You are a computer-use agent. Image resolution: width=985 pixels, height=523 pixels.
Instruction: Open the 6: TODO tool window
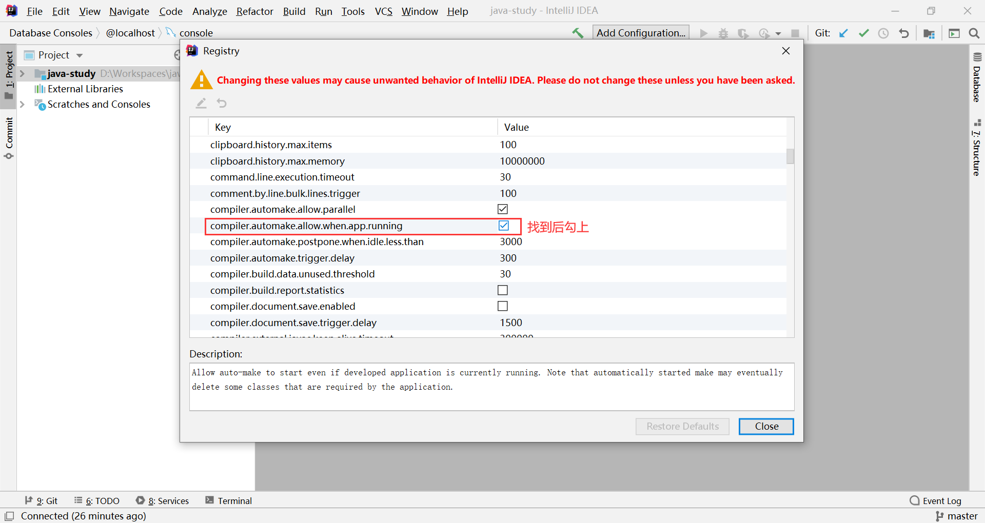[x=97, y=501]
